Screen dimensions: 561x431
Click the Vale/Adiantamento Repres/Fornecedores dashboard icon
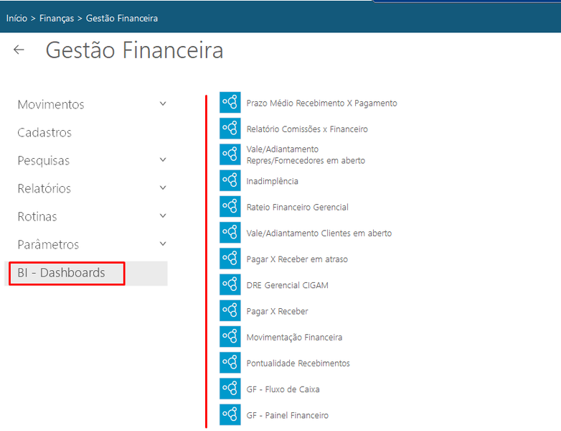pos(230,154)
